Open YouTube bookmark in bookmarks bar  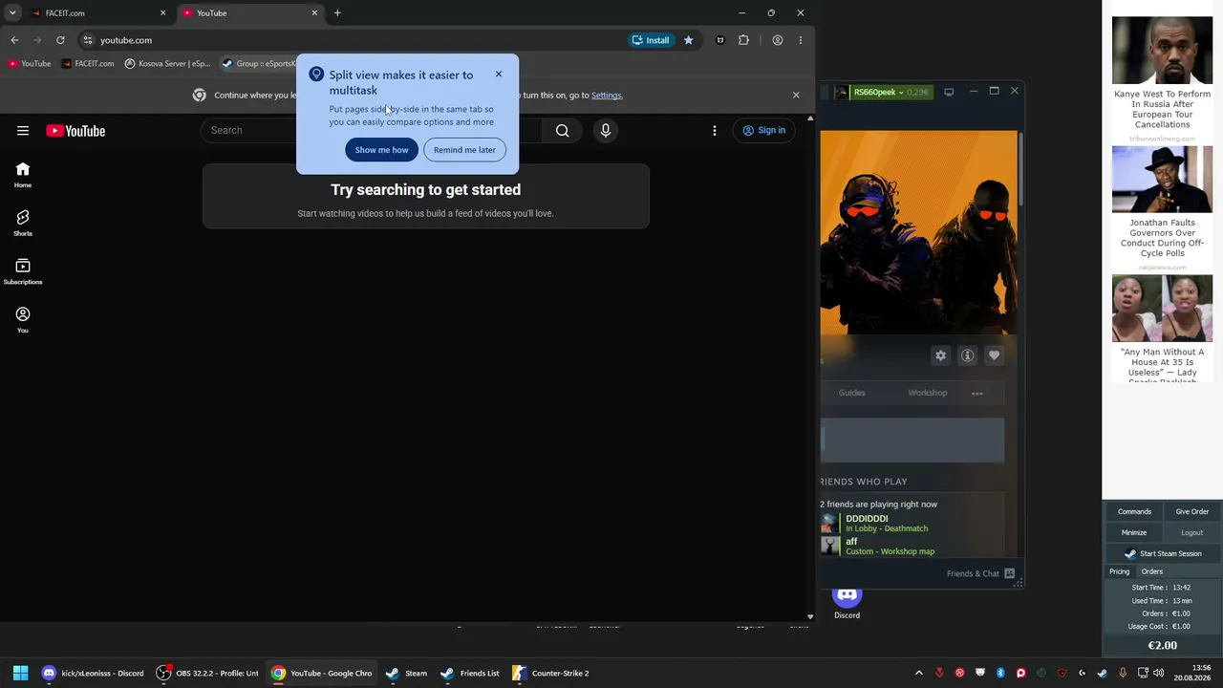[29, 64]
